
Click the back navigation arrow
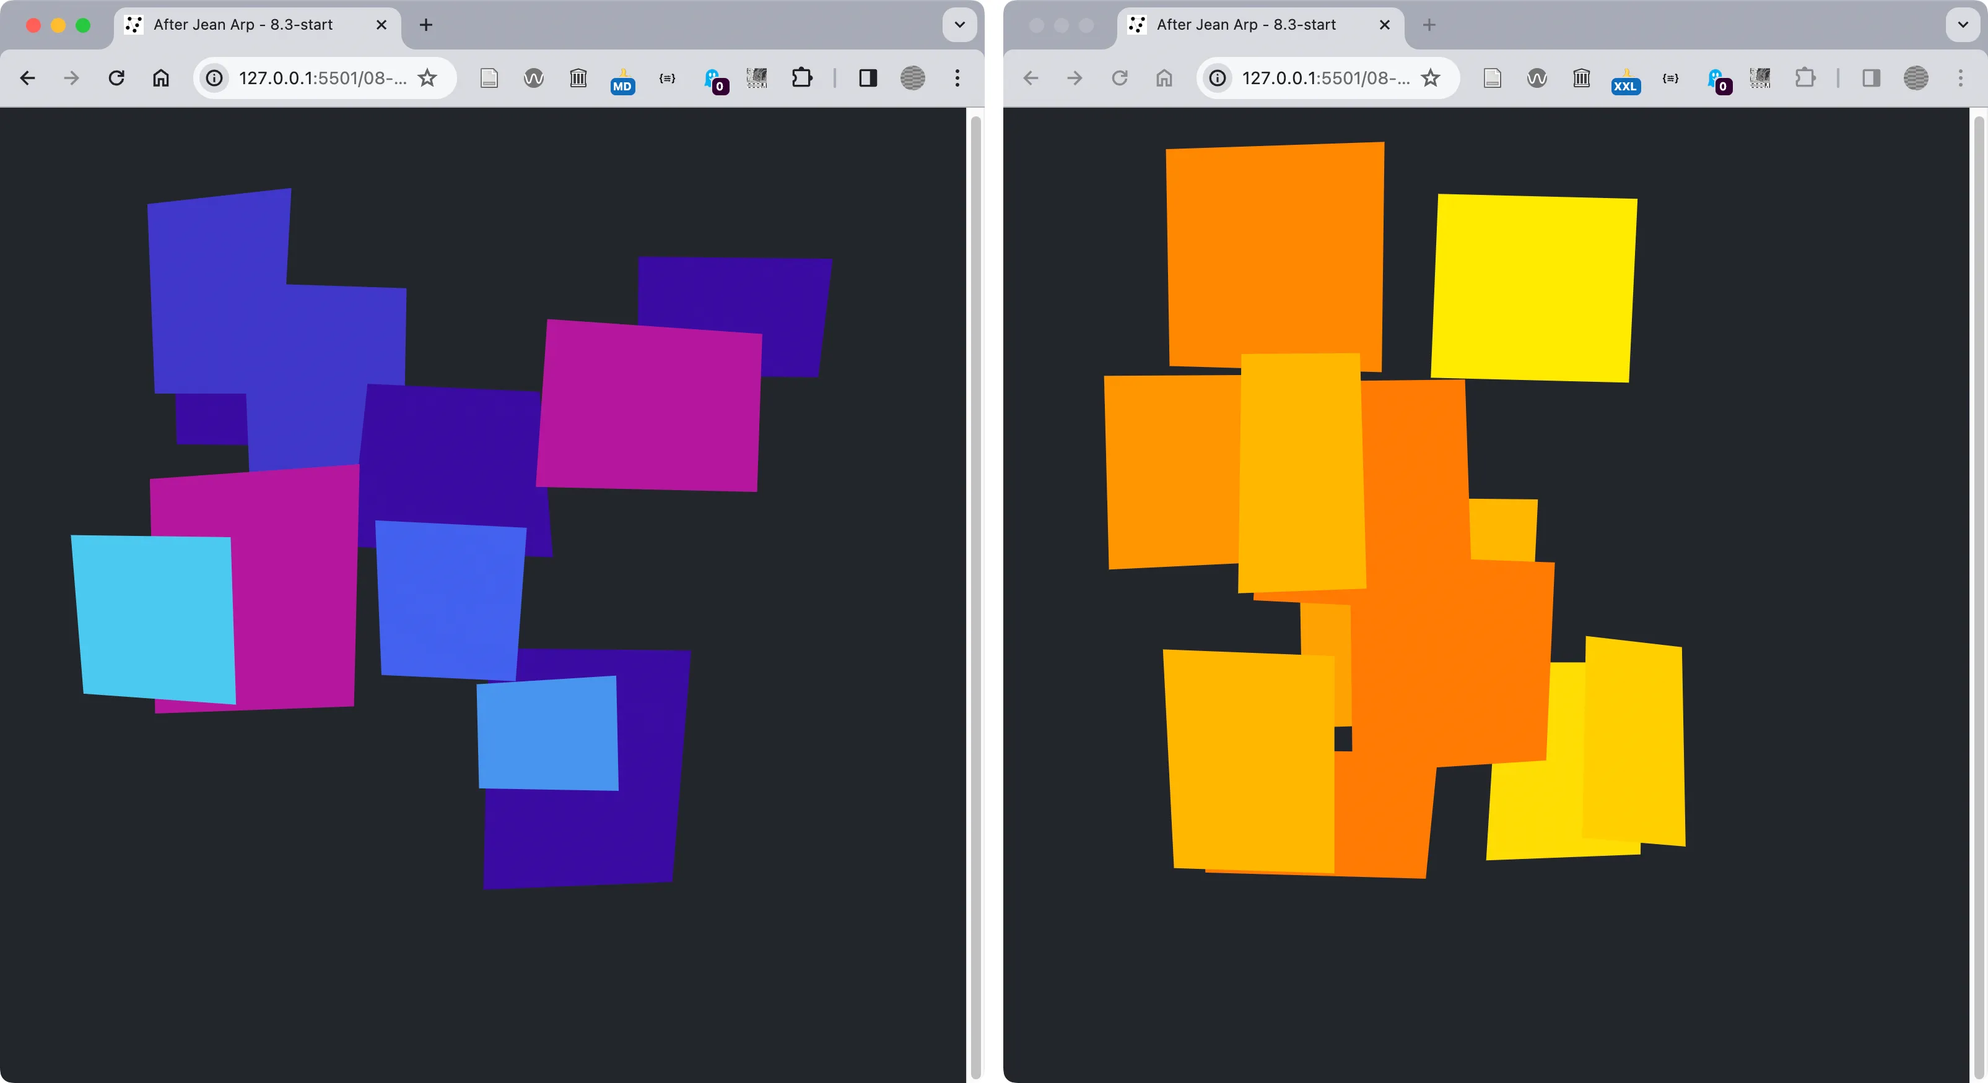[x=28, y=79]
